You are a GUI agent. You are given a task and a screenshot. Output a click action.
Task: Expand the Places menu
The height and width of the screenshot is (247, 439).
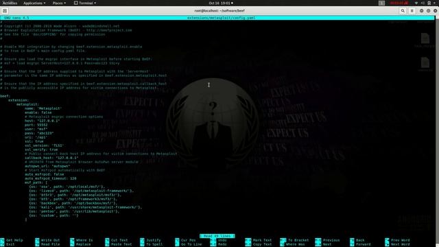click(x=59, y=3)
